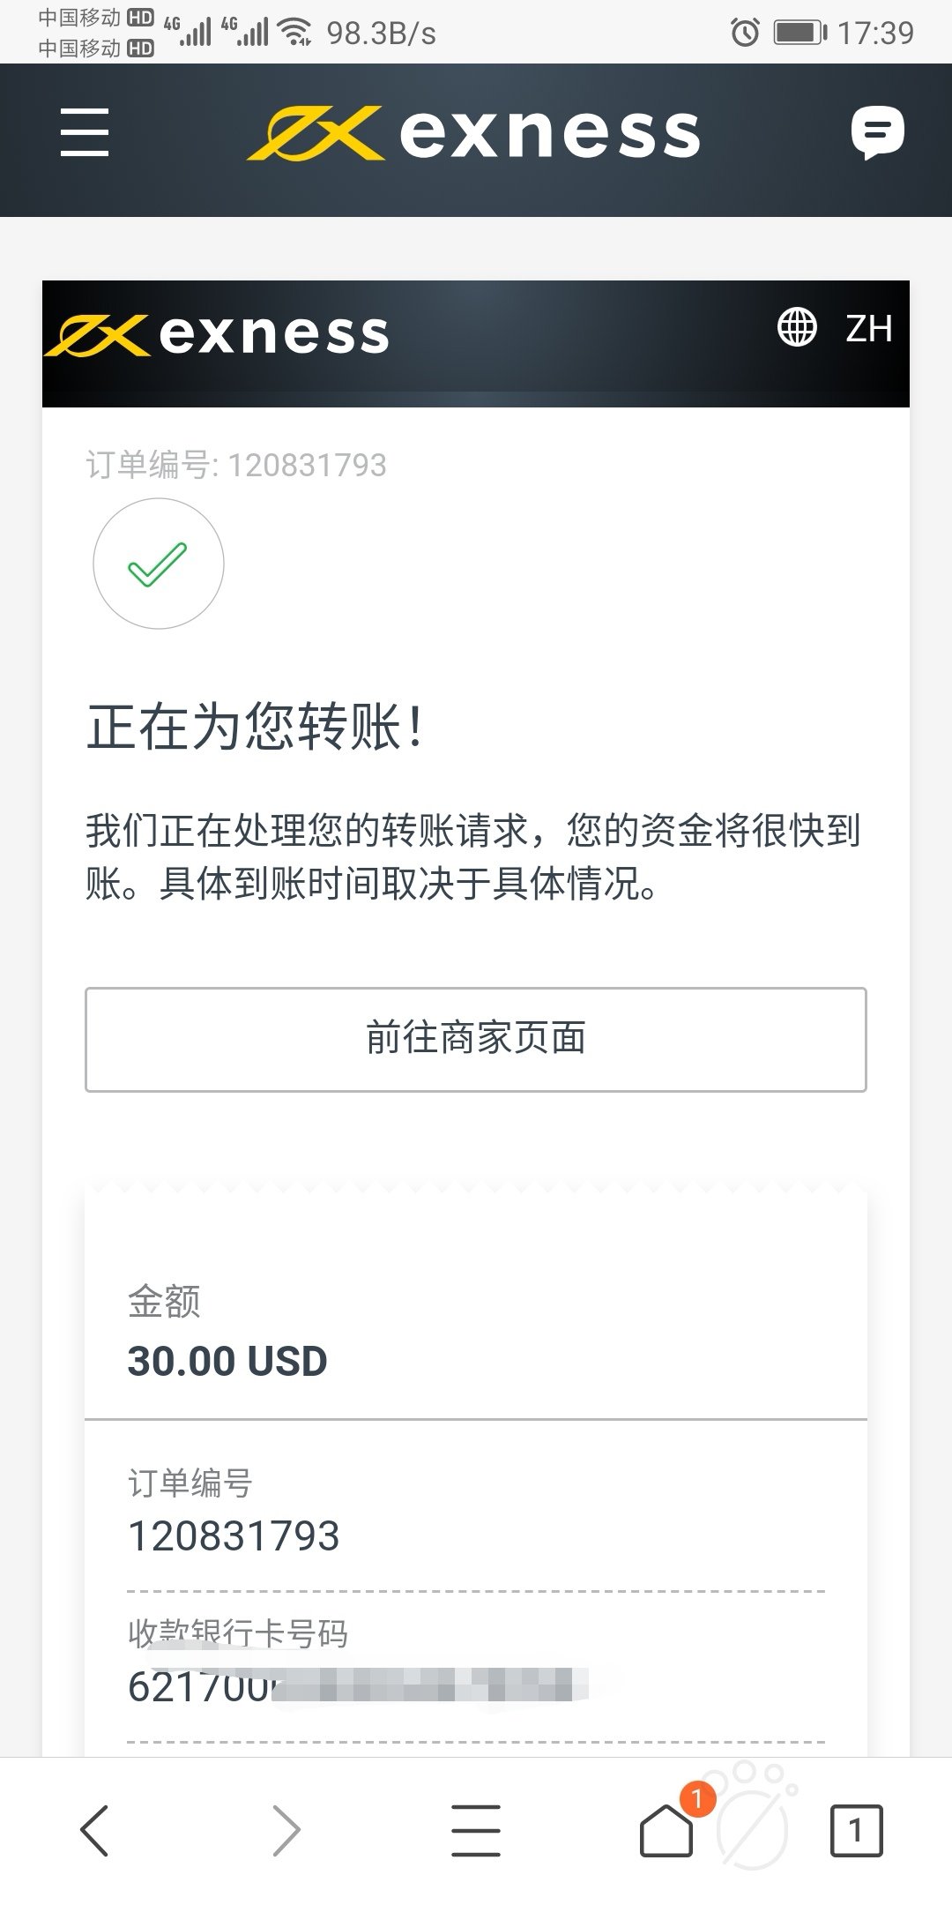Open the browser tab switcher
The image size is (952, 1905).
(856, 1831)
